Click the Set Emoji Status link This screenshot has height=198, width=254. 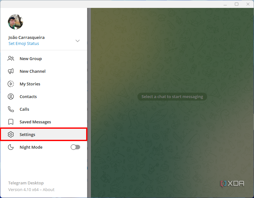pyautogui.click(x=23, y=43)
